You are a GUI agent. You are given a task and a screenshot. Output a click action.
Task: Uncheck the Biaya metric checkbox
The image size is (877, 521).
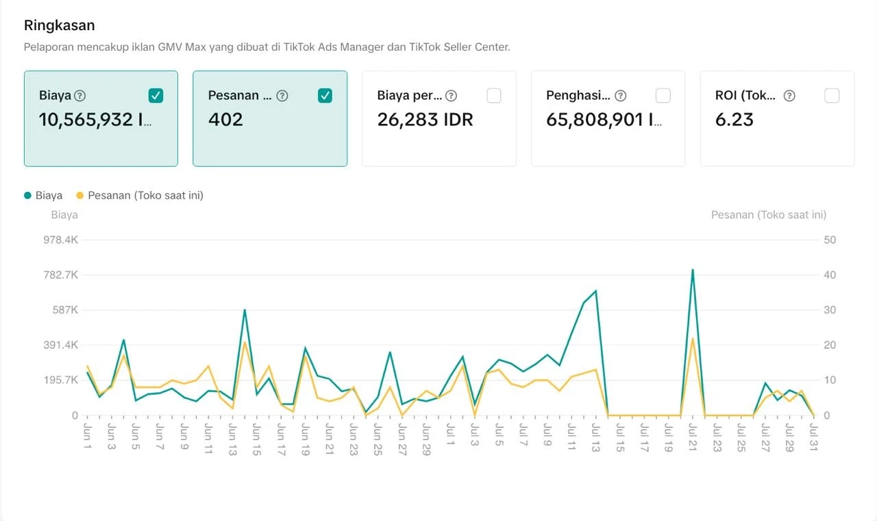(x=156, y=96)
